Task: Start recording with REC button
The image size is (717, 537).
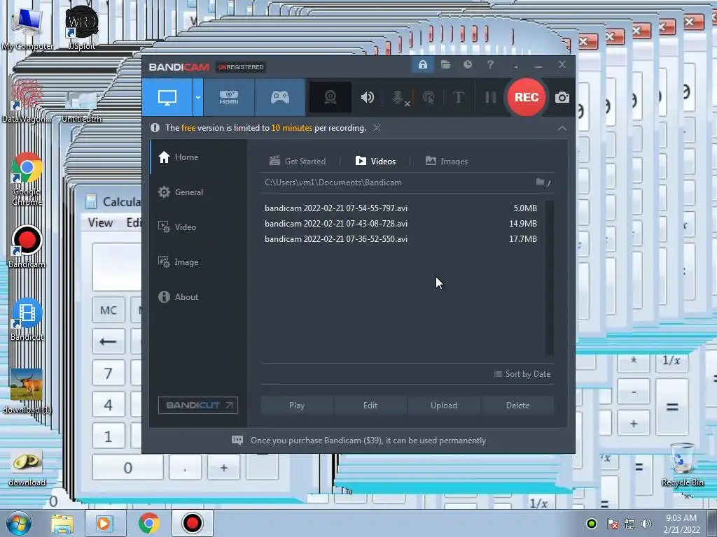Action: (527, 96)
